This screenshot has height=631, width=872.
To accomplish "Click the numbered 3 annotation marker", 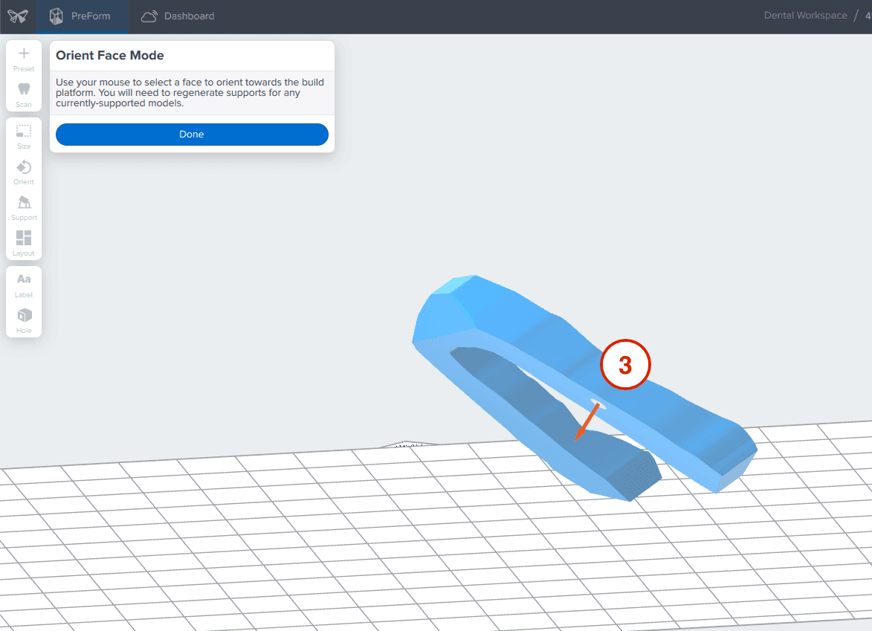I will pyautogui.click(x=625, y=365).
